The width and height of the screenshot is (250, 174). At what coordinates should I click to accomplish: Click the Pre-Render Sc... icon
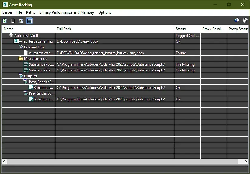[x=26, y=93]
